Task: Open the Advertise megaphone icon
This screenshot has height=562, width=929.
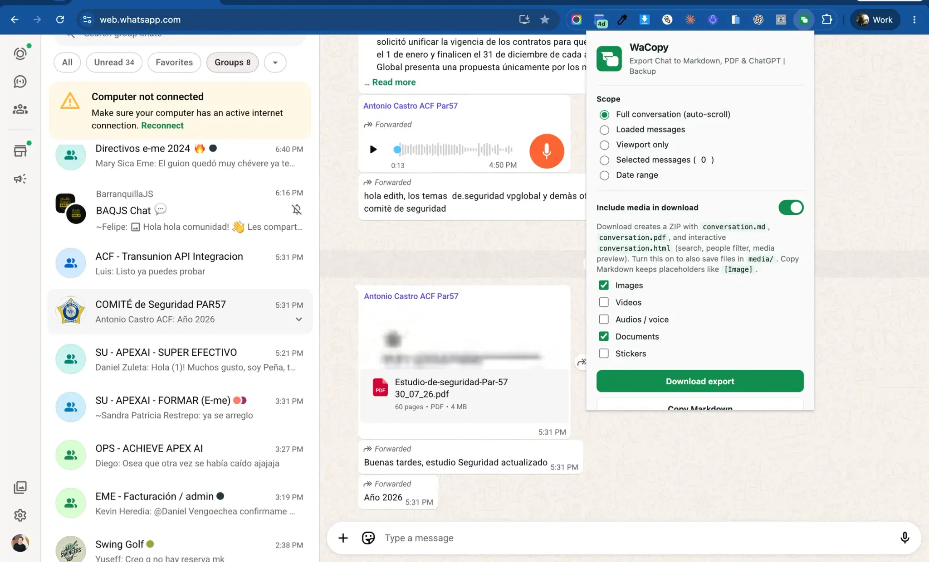Action: tap(20, 179)
